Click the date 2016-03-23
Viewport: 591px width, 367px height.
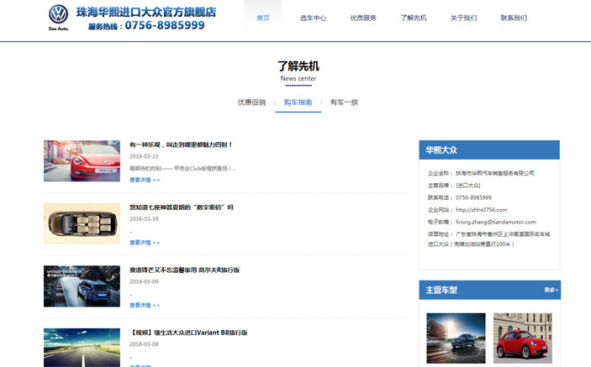(x=144, y=156)
